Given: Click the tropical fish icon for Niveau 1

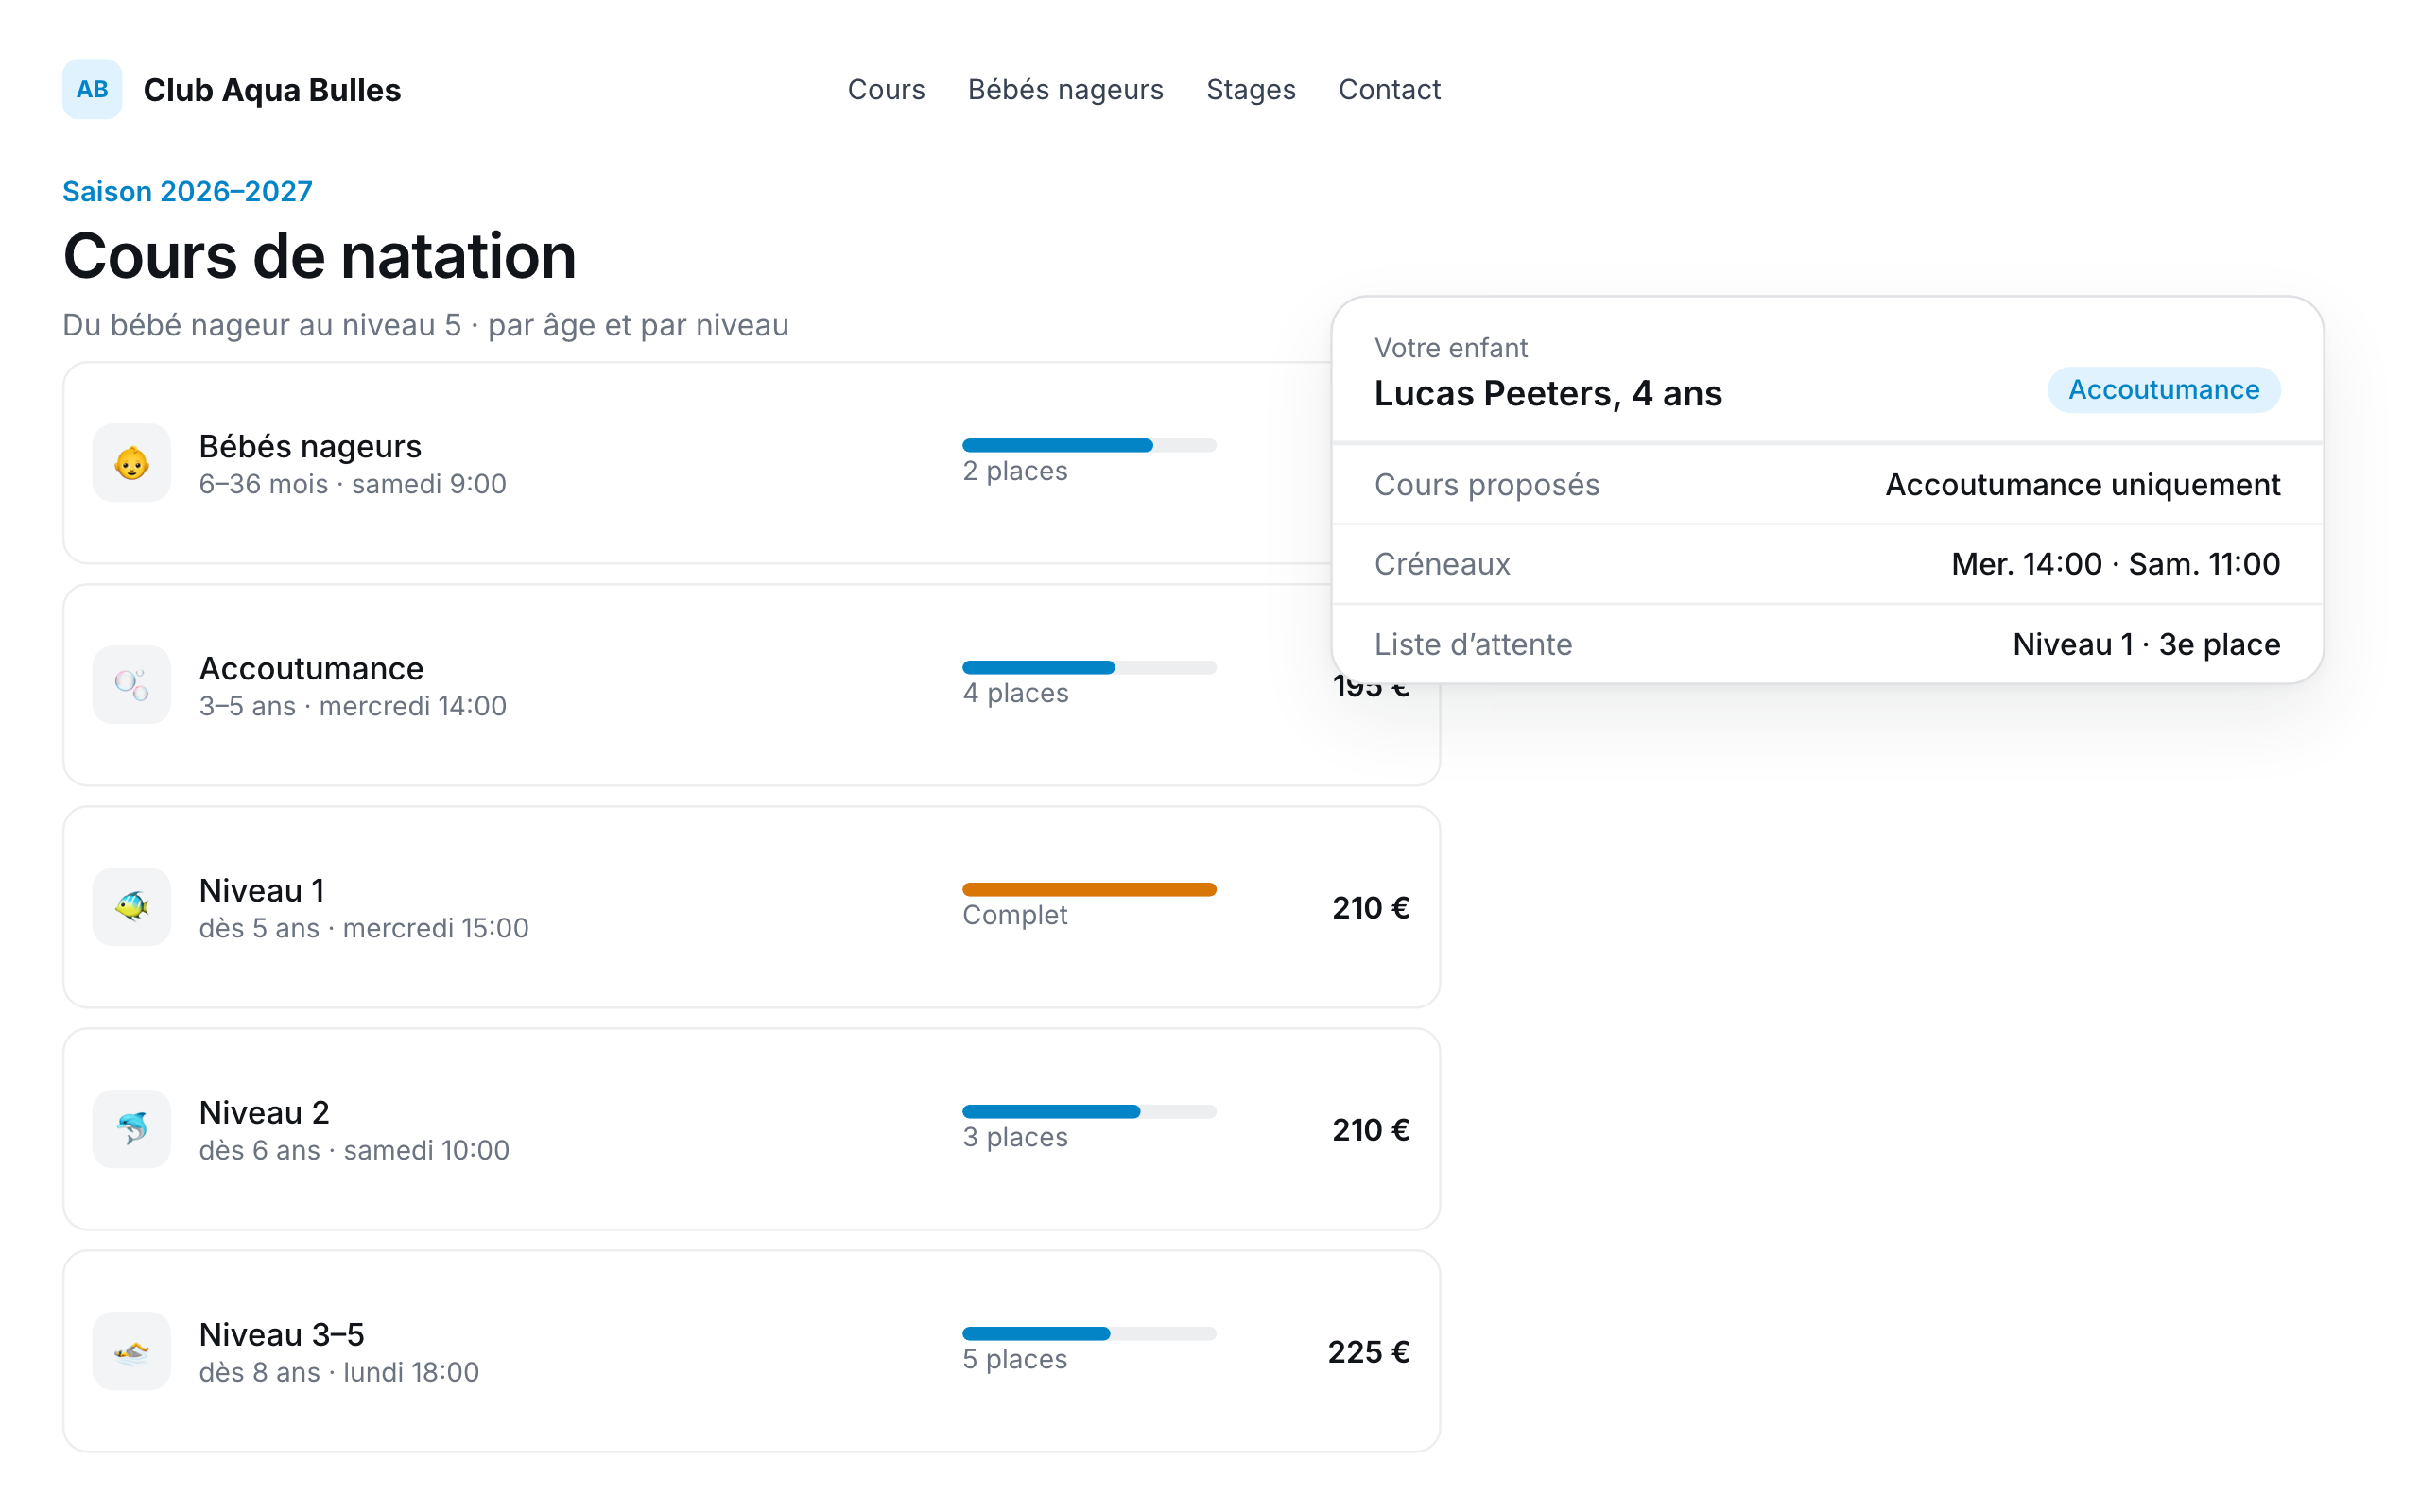Looking at the screenshot, I should coord(132,907).
